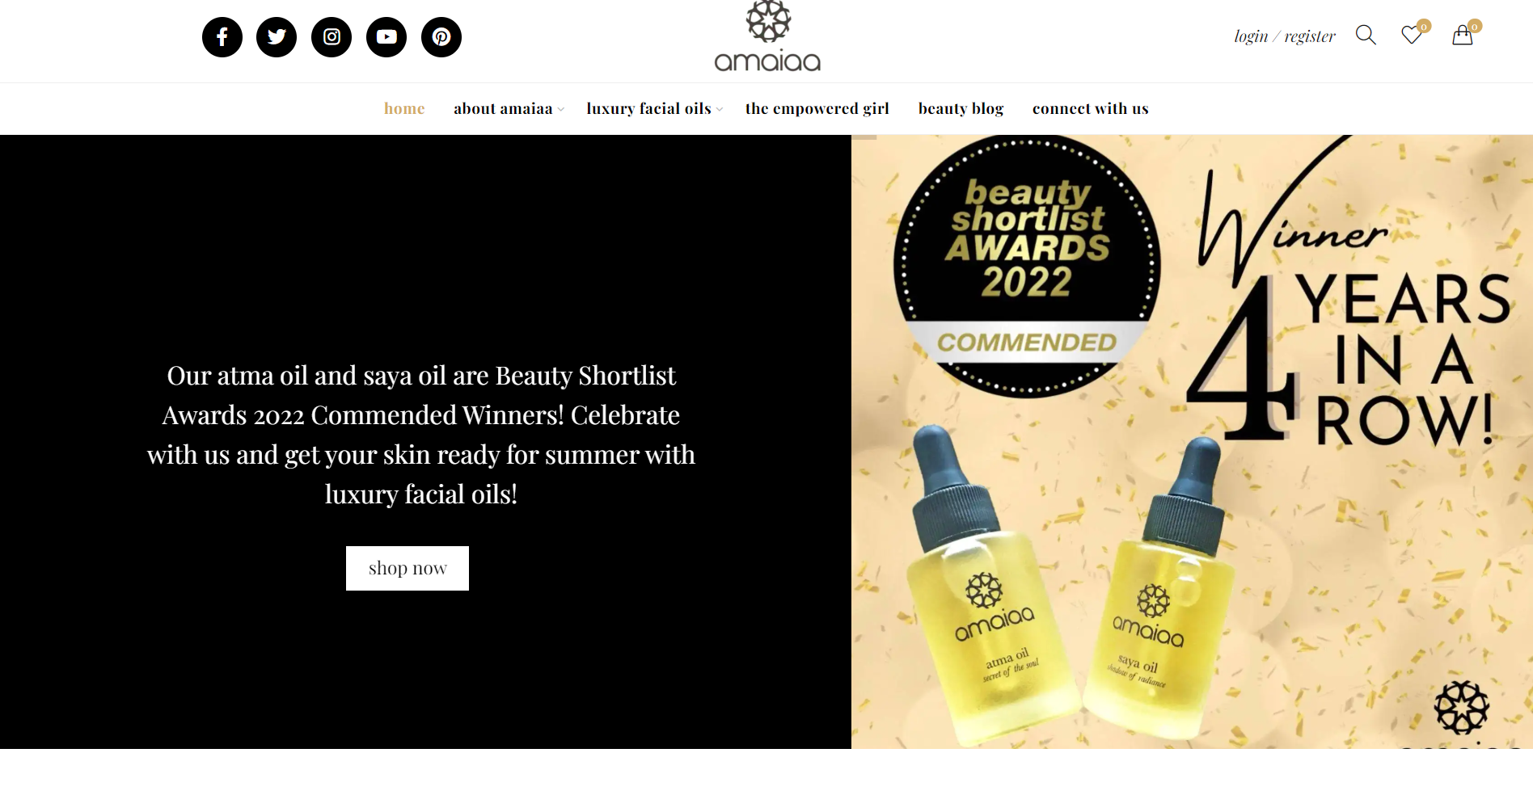Open the Pinterest social icon
This screenshot has height=795, width=1533.
coord(441,37)
